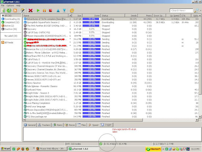This screenshot has width=202, height=152.
Task: Sort by the Name column header
Action: click(x=46, y=16)
